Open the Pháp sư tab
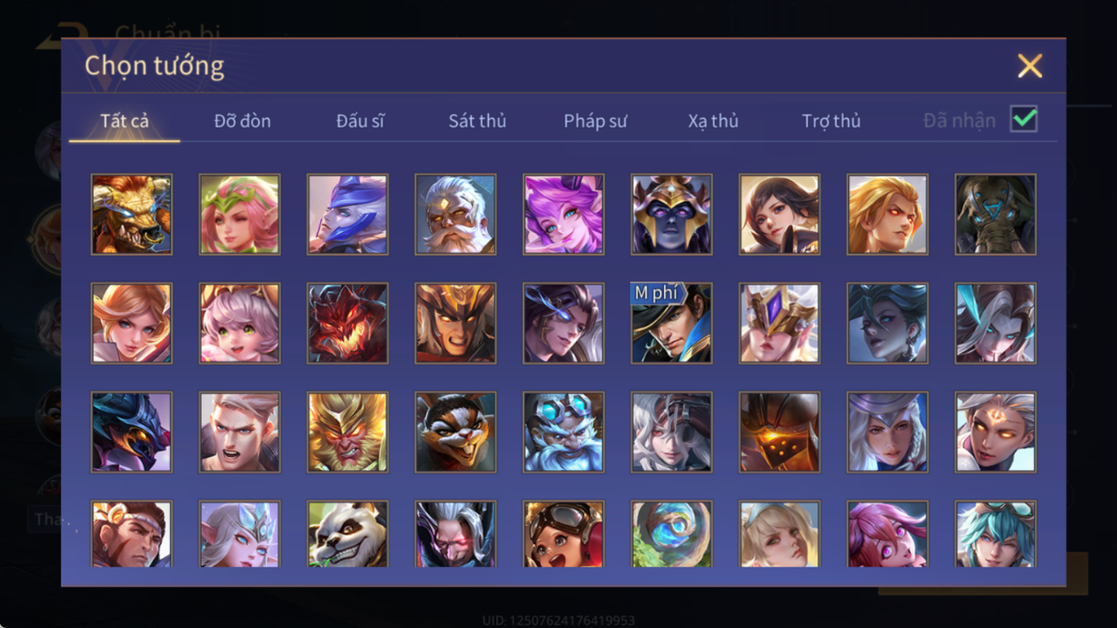1117x628 pixels. pyautogui.click(x=595, y=120)
